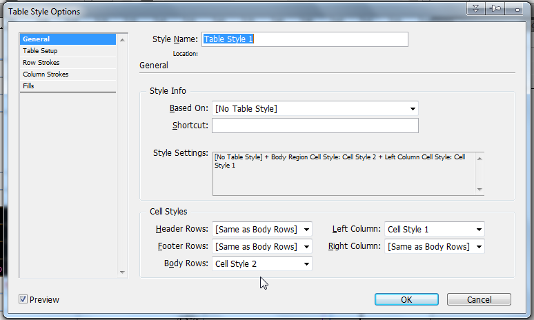Screen dimensions: 534x320
Task: Click the Cancel button
Action: pos(479,299)
